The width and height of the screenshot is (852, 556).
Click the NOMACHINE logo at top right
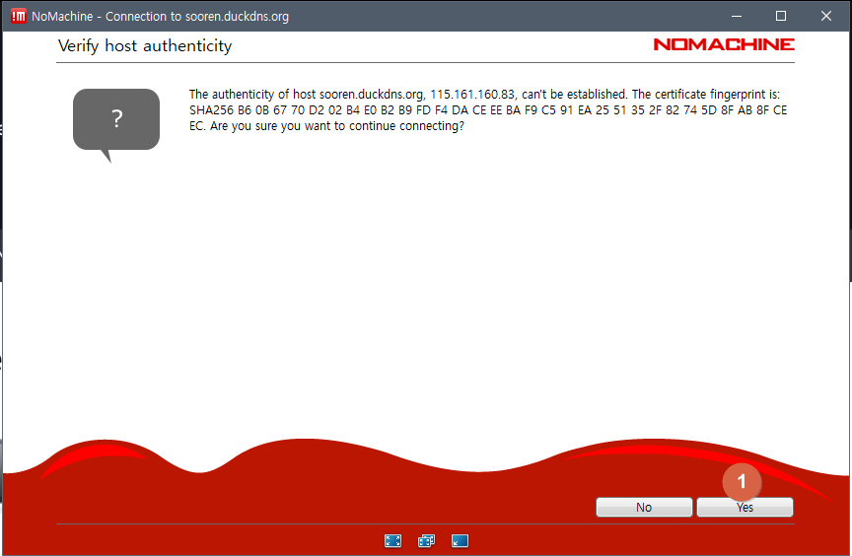[x=724, y=44]
